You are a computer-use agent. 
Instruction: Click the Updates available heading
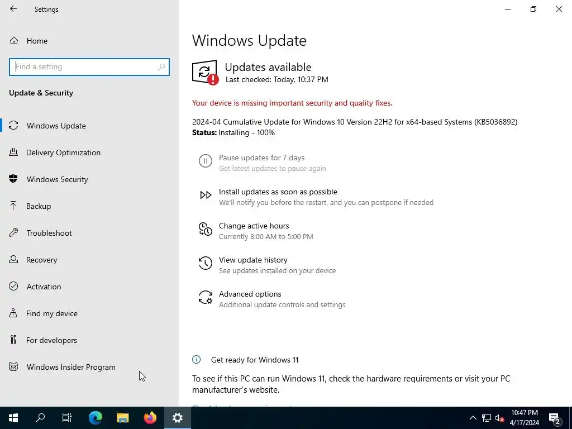click(268, 67)
